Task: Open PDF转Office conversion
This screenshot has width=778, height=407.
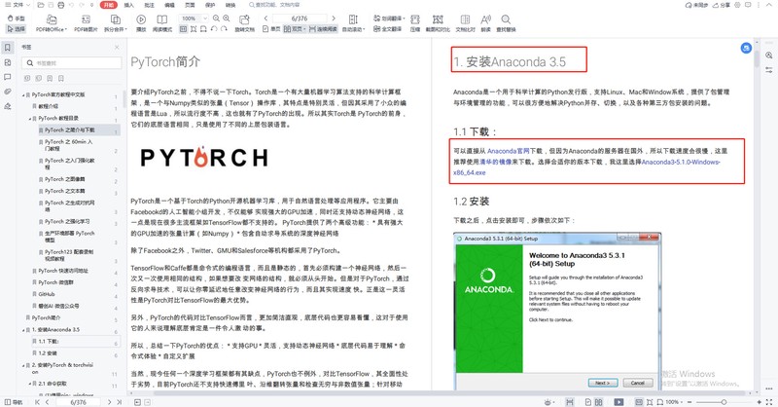Action: coord(52,22)
